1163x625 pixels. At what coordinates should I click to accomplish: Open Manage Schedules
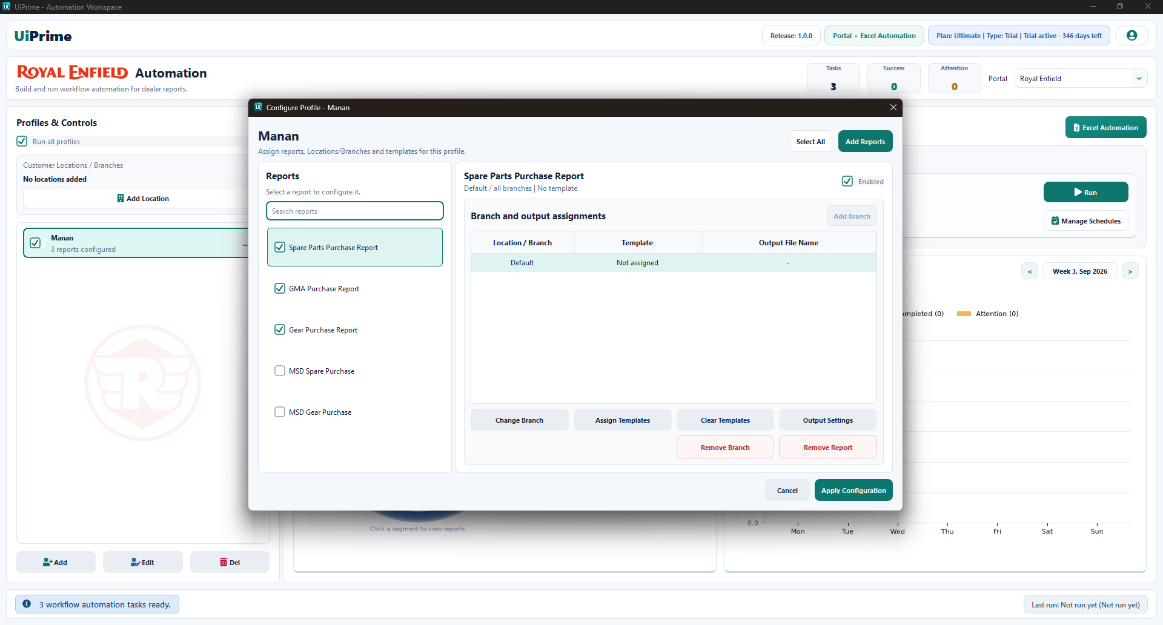[x=1085, y=221]
